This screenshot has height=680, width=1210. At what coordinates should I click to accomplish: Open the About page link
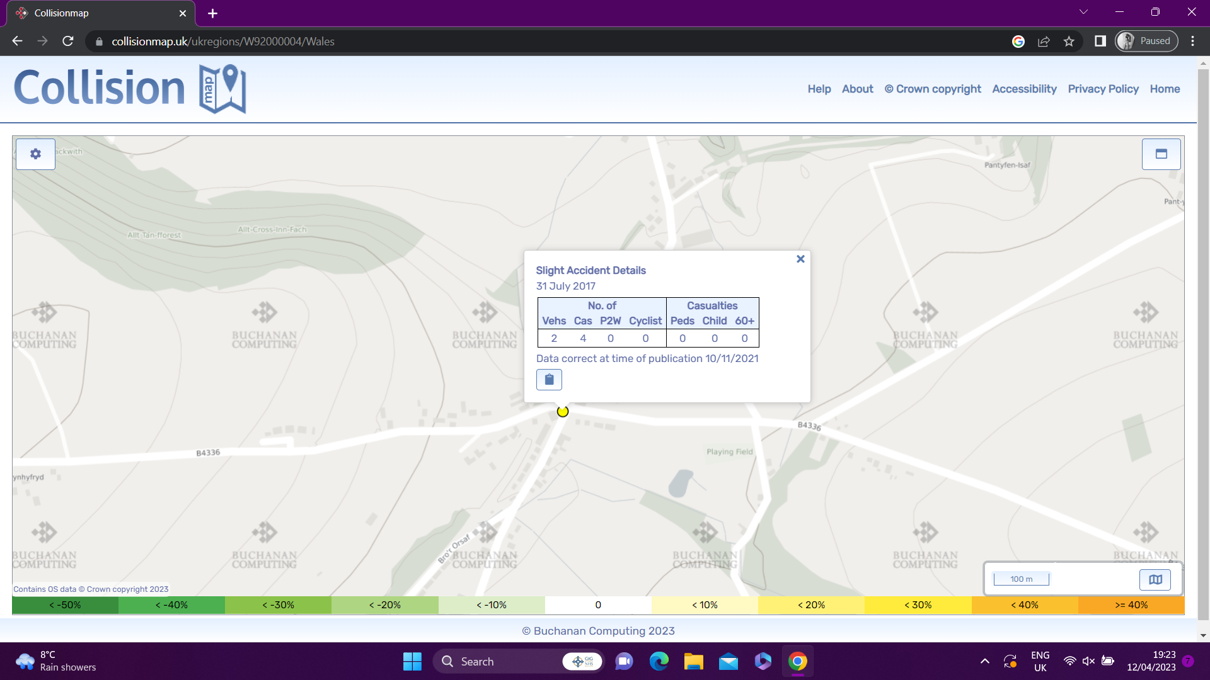pos(857,89)
